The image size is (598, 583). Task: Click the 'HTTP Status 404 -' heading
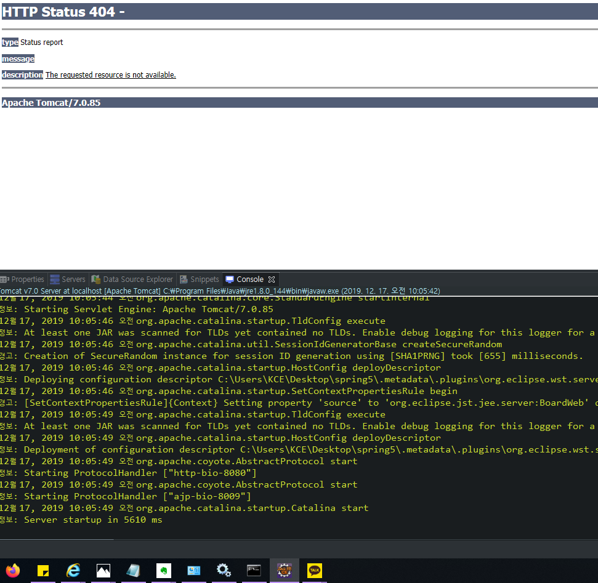pos(63,12)
